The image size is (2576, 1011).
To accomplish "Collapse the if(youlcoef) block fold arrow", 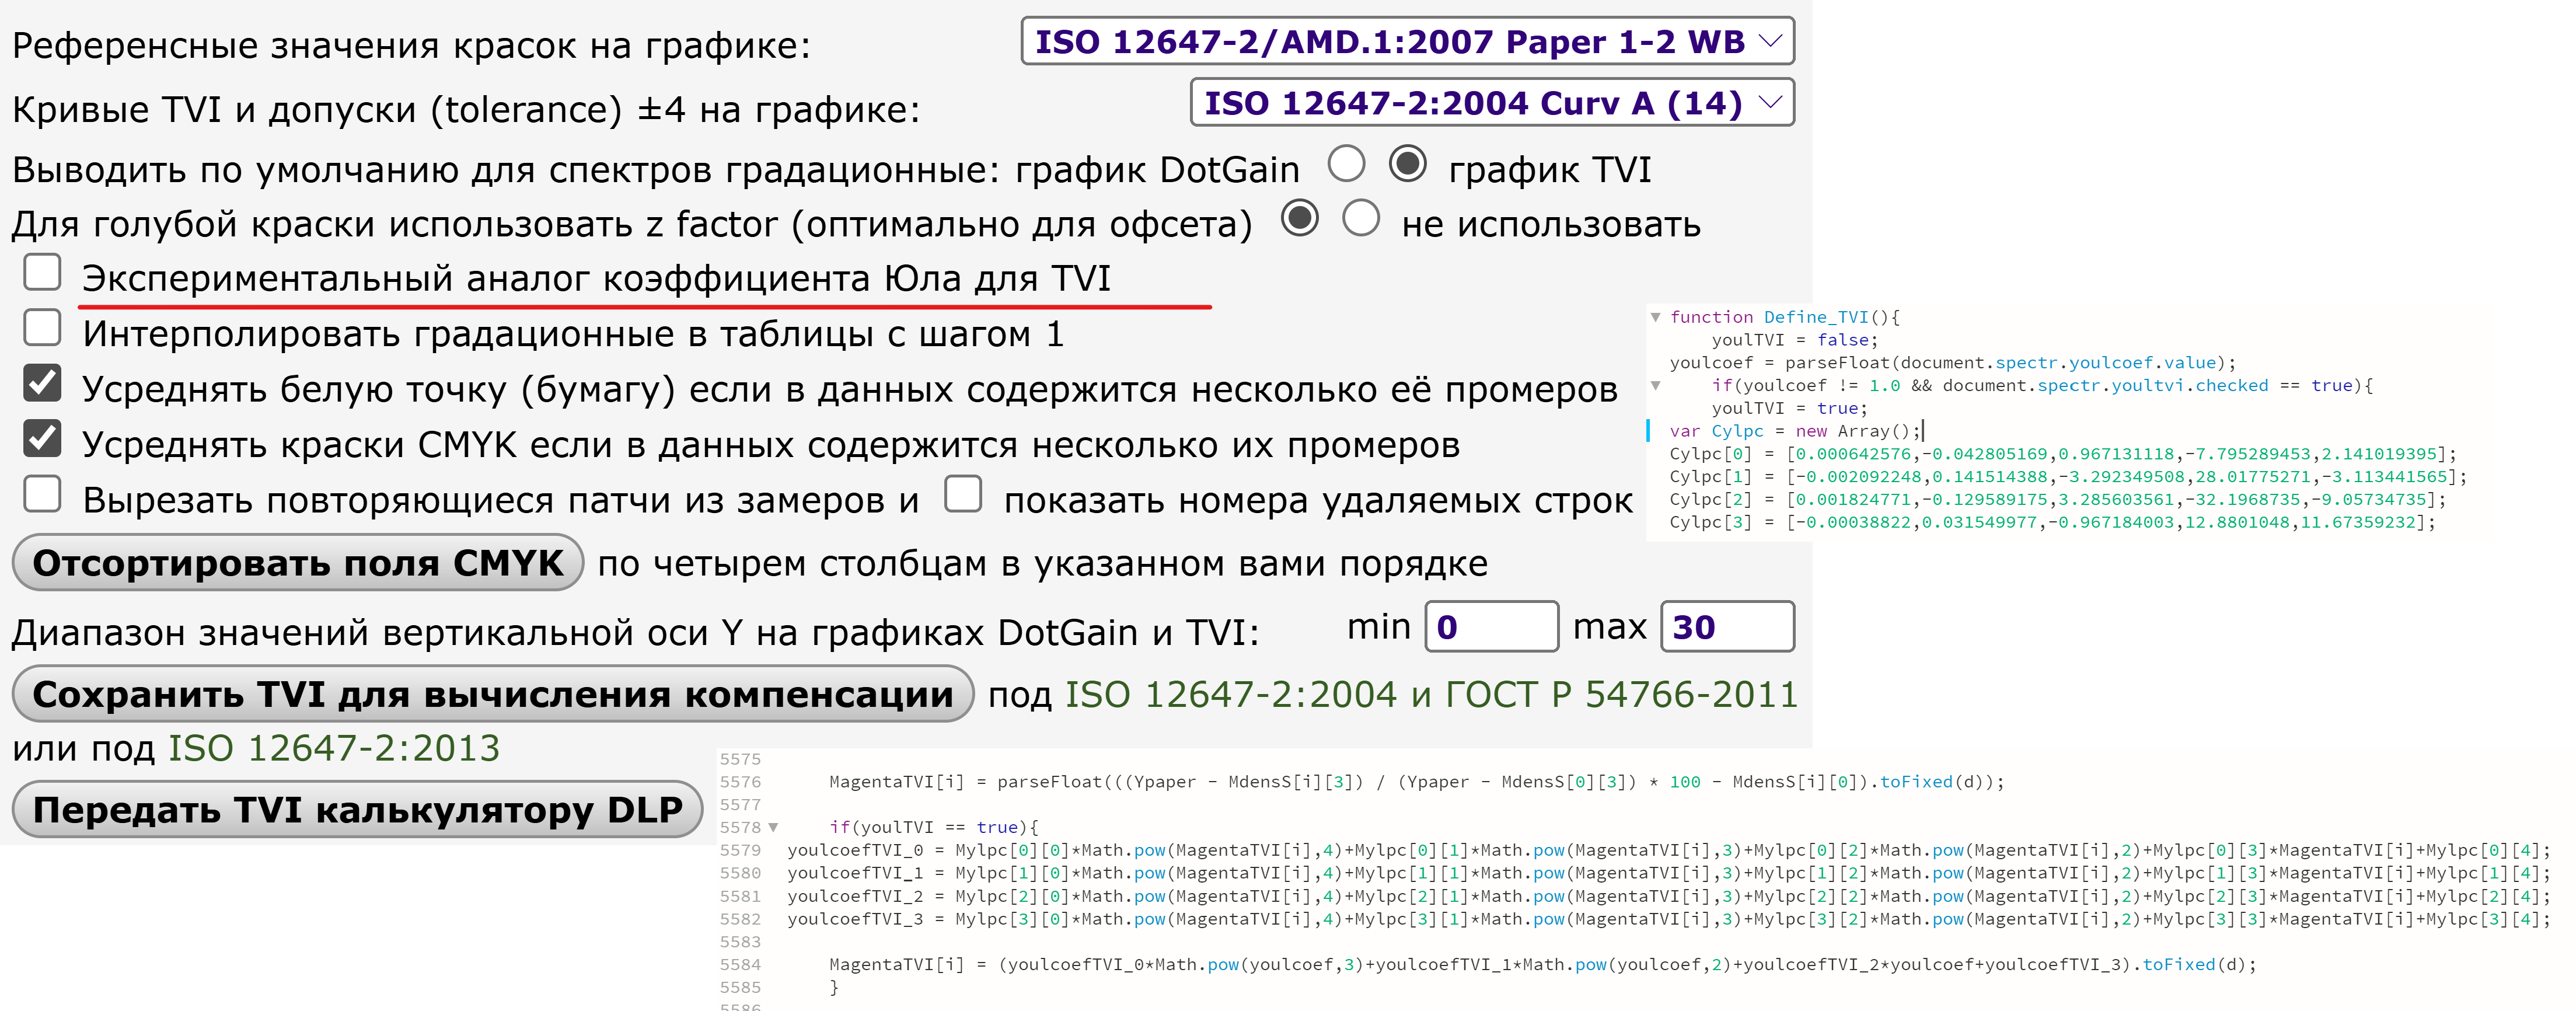I will click(1655, 385).
